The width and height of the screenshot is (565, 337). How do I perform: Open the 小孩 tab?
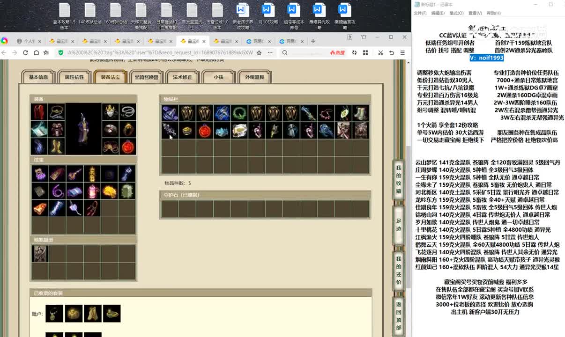coord(218,77)
